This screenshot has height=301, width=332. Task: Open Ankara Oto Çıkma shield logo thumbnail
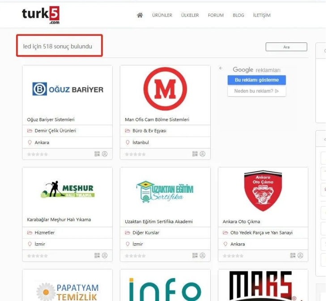pos(263,191)
